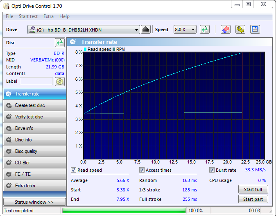276x216 pixels.
Task: Click the CD Bler sidebar icon
Action: [9, 163]
